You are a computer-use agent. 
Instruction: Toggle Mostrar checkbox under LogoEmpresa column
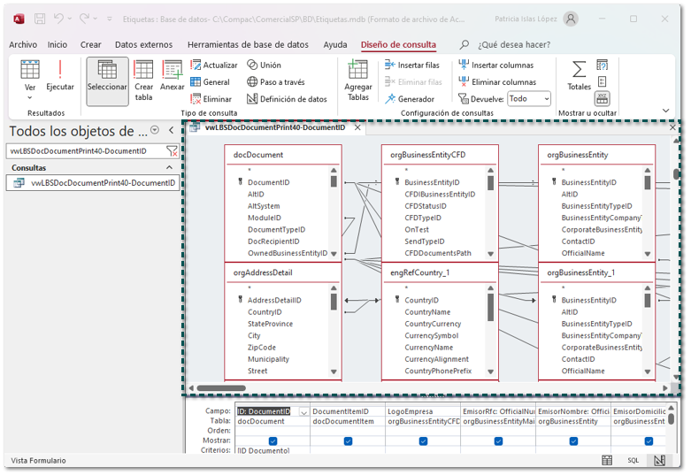coord(423,441)
